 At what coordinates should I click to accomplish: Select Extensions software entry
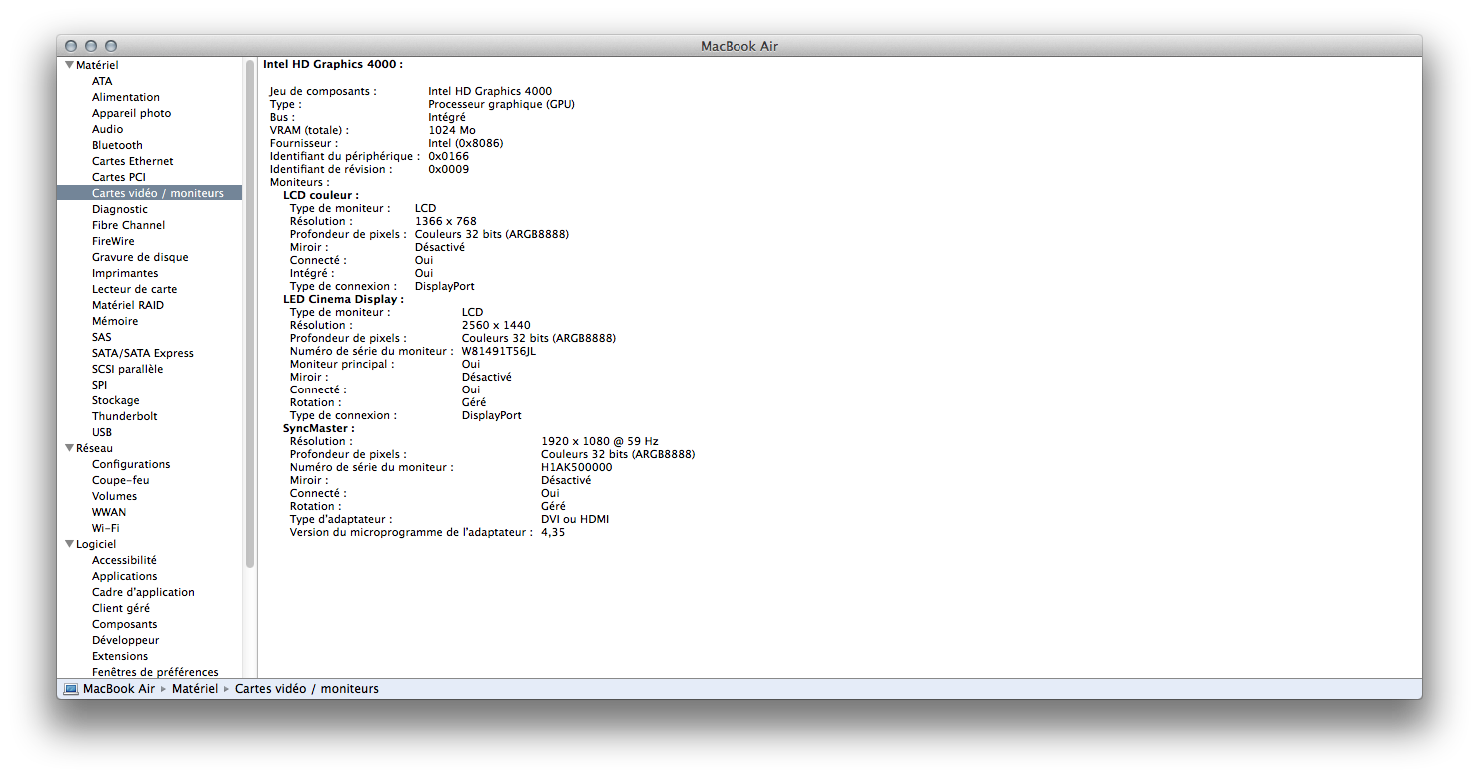(x=120, y=656)
